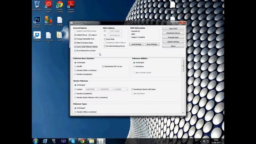Image resolution: width=256 pixels, height=144 pixels.
Task: Open the Recycle Bin desktop icon
Action: coord(37,6)
